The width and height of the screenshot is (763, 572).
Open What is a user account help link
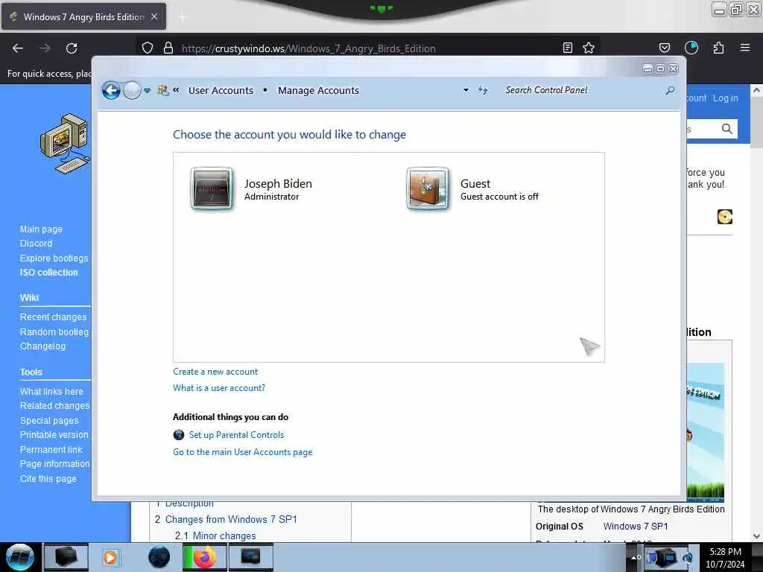(219, 388)
